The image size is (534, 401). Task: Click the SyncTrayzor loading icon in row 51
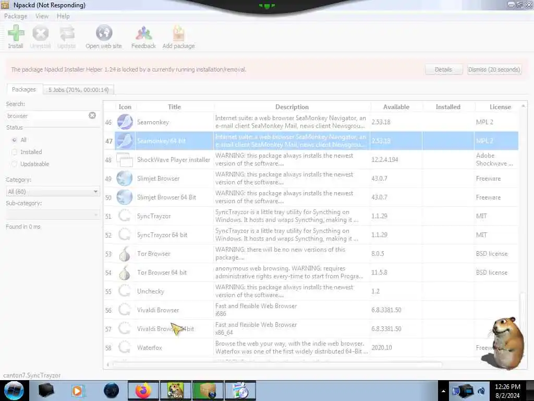pyautogui.click(x=125, y=216)
